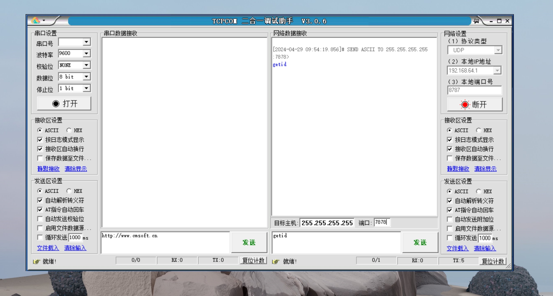Disable network AT指令自动回车 checkbox
This screenshot has height=296, width=553.
[x=450, y=210]
